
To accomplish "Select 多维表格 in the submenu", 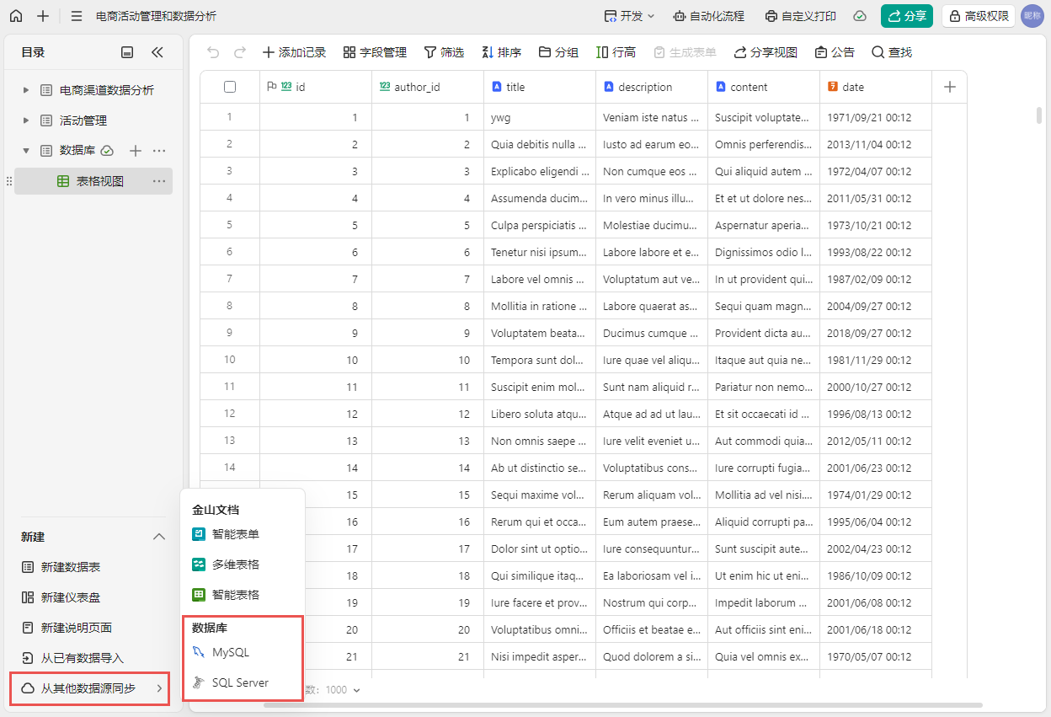I will 235,565.
